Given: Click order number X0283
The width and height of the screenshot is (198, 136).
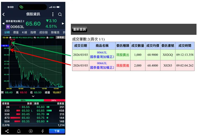Looking at the screenshot, I should (x=168, y=65).
